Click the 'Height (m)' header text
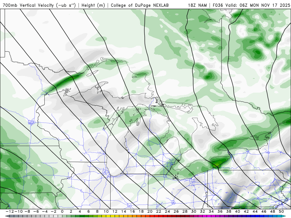This screenshot has height=218, width=291. coord(93,5)
